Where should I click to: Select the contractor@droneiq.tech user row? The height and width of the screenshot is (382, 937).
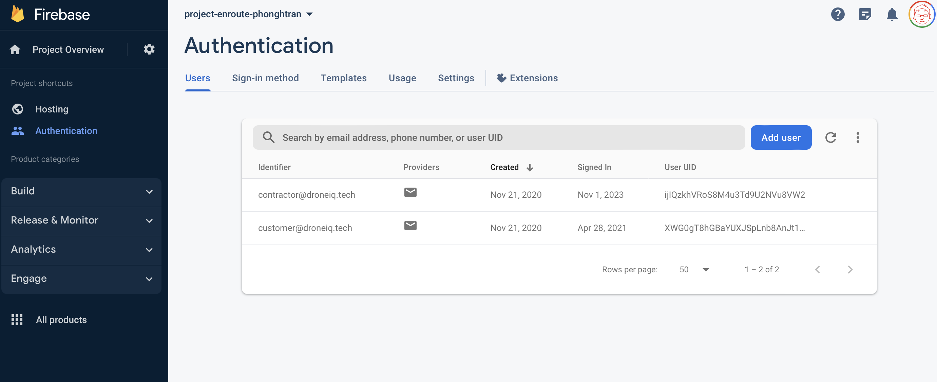559,195
